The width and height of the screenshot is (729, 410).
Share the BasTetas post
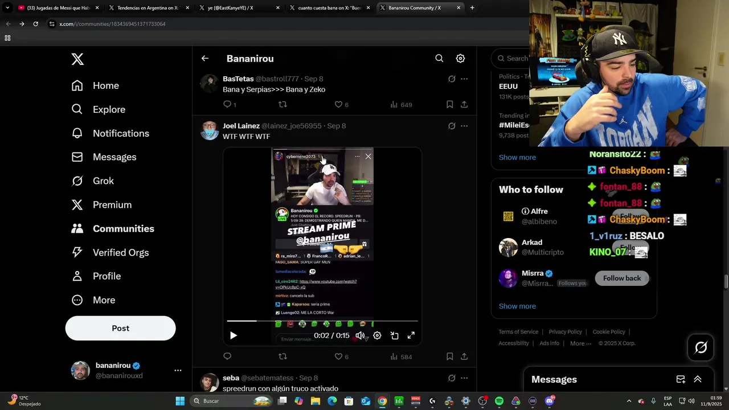(x=464, y=104)
